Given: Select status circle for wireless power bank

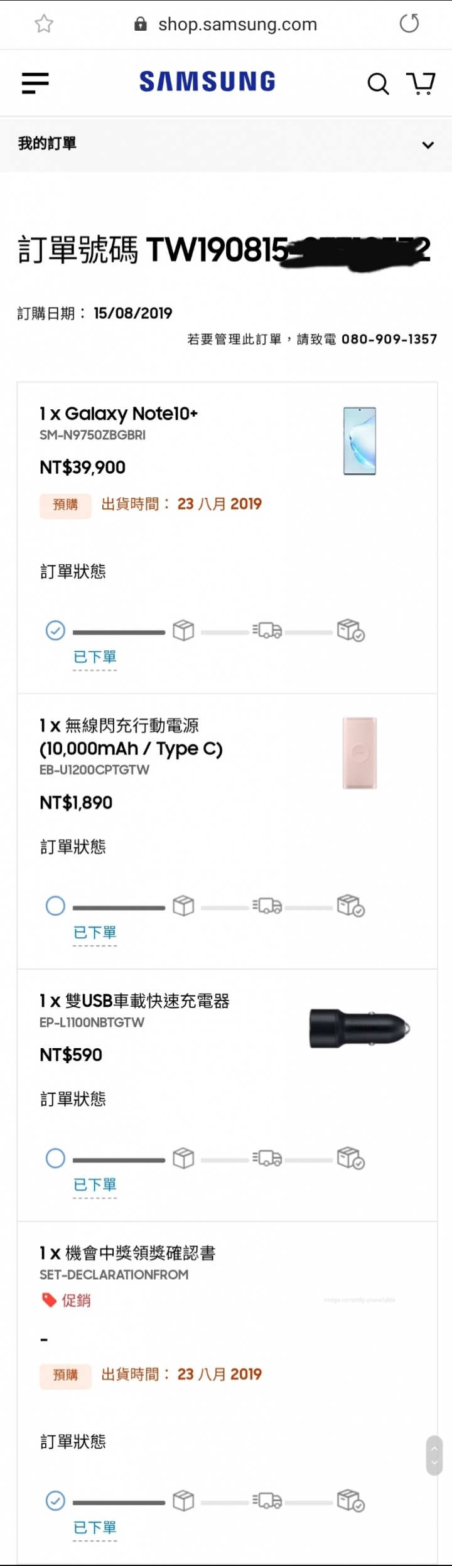Looking at the screenshot, I should (x=55, y=906).
